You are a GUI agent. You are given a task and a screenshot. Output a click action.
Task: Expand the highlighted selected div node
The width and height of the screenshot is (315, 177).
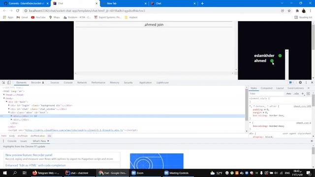11,116
